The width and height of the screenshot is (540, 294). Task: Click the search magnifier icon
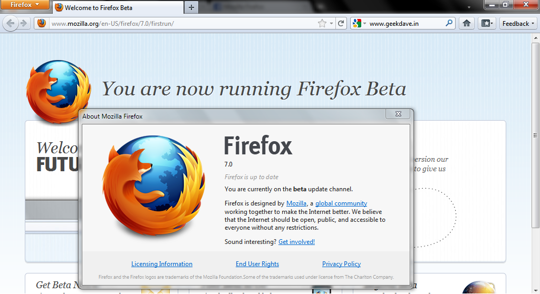pos(449,23)
